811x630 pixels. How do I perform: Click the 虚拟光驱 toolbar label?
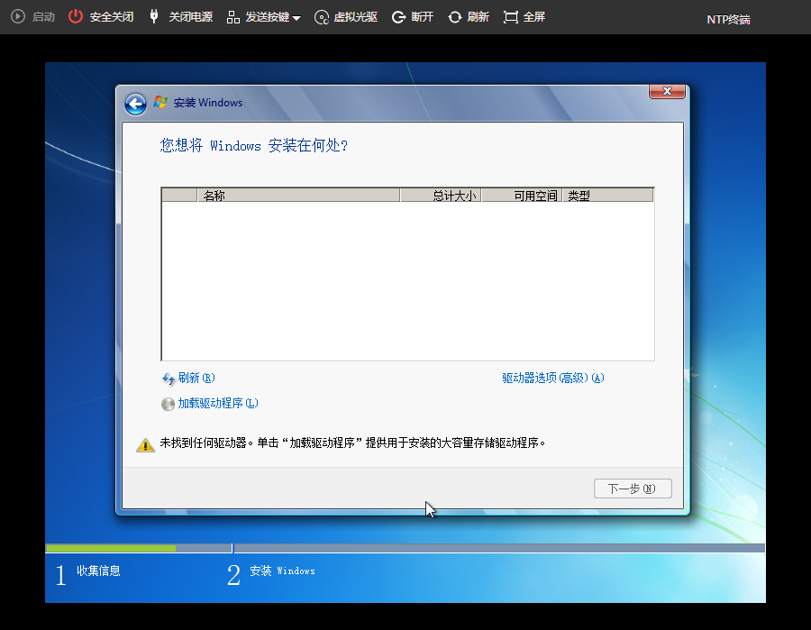tap(355, 17)
